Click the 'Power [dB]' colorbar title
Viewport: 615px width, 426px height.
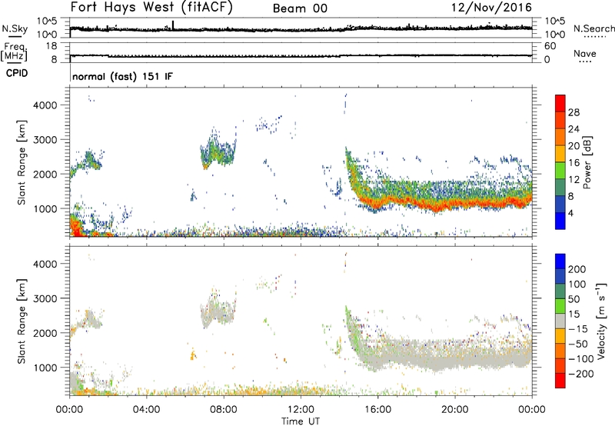(587, 162)
